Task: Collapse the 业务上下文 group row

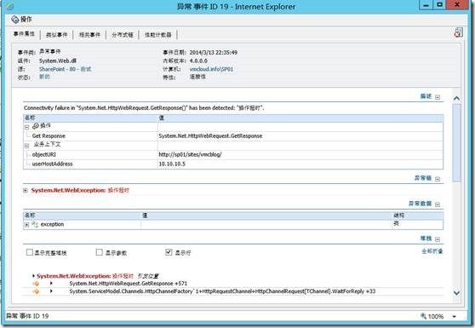Action: (26, 146)
